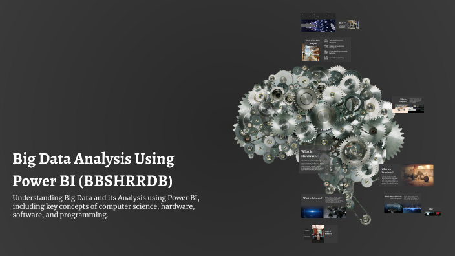The image size is (455, 256).
Task: Open the 'What is a Translator?' frame
Action: pyautogui.click(x=407, y=175)
